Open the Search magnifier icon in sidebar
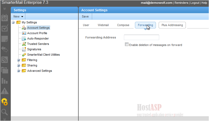This screenshot has height=121, width=209. (x=4, y=112)
